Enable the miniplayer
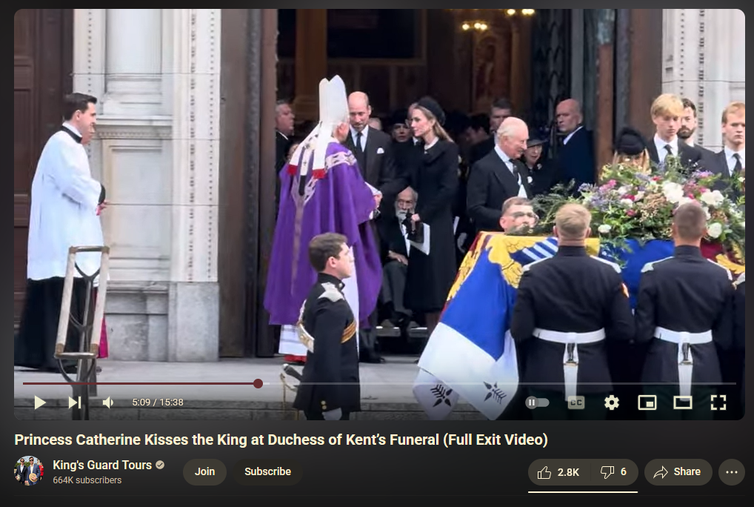 [647, 402]
